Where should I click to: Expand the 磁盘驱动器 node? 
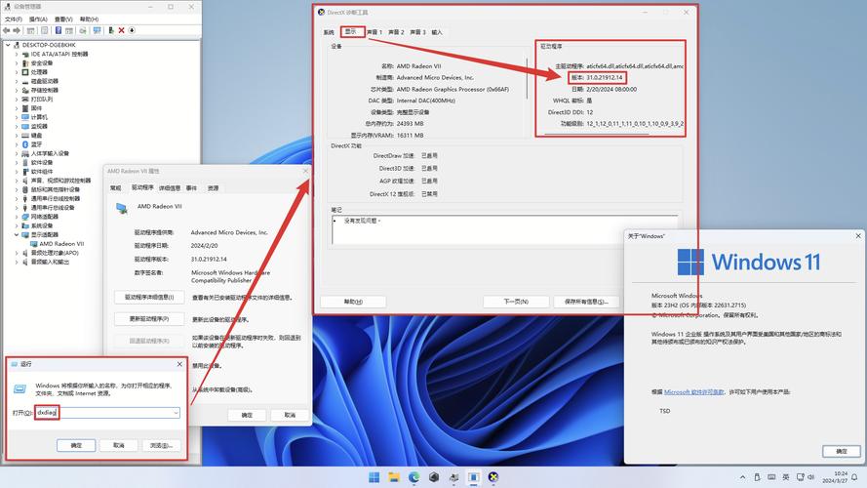pyautogui.click(x=17, y=81)
